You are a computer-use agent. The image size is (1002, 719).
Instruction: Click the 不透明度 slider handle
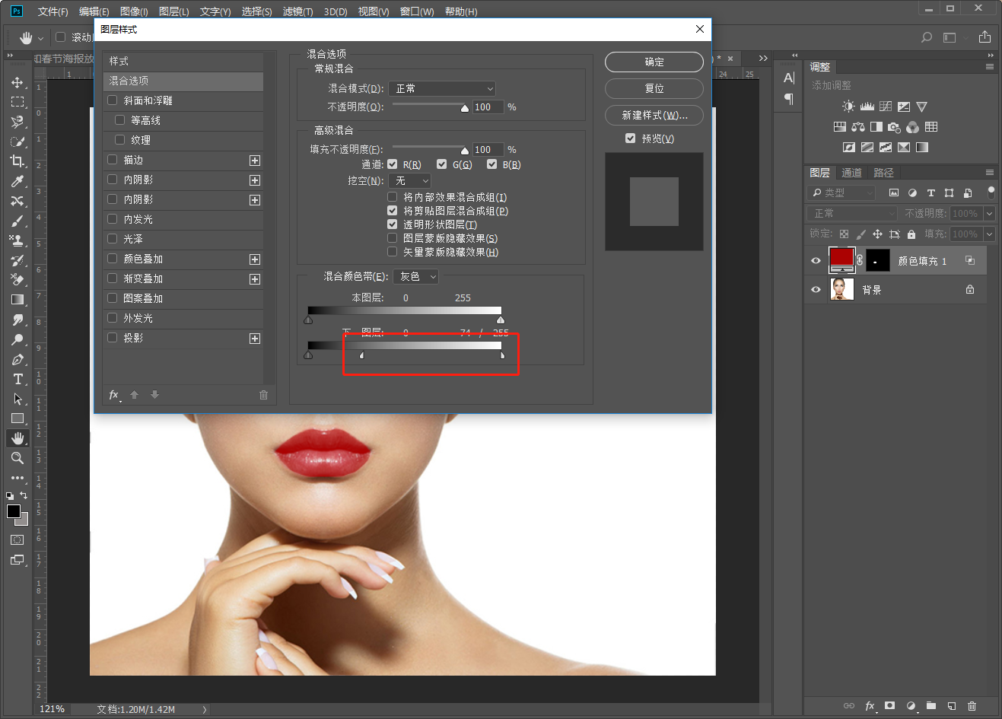465,108
